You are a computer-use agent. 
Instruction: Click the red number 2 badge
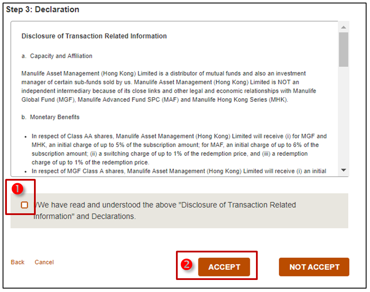[186, 265]
